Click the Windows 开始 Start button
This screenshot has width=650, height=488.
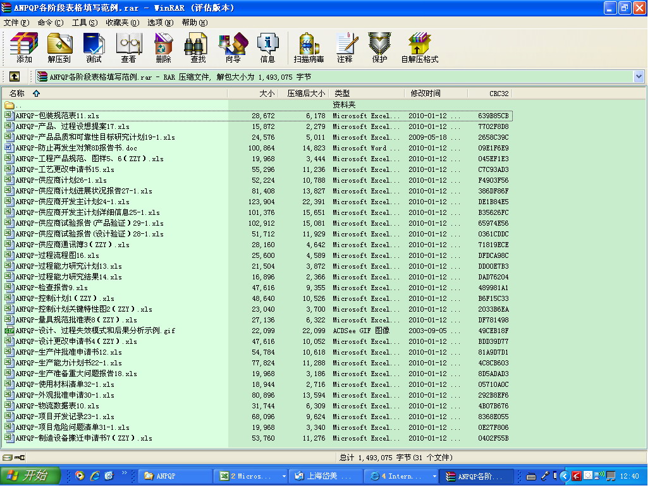[x=30, y=475]
